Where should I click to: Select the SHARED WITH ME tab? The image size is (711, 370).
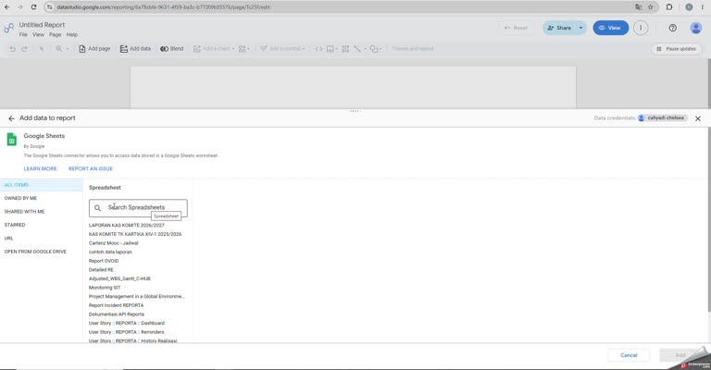42,212
